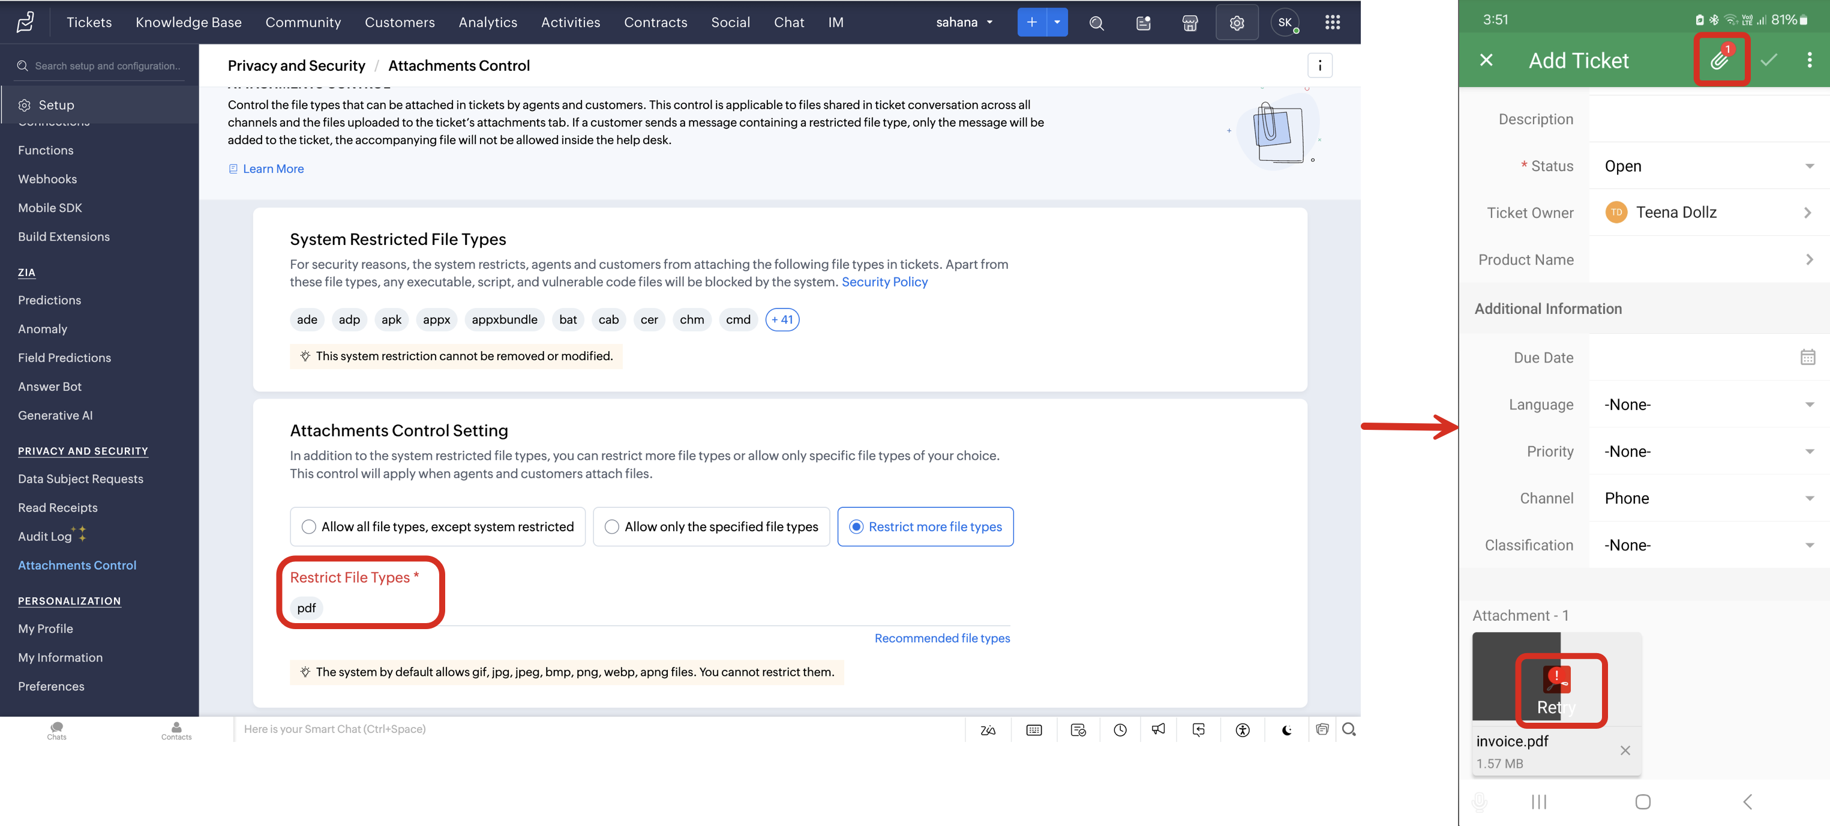Select Allow only the specified file types

[611, 526]
